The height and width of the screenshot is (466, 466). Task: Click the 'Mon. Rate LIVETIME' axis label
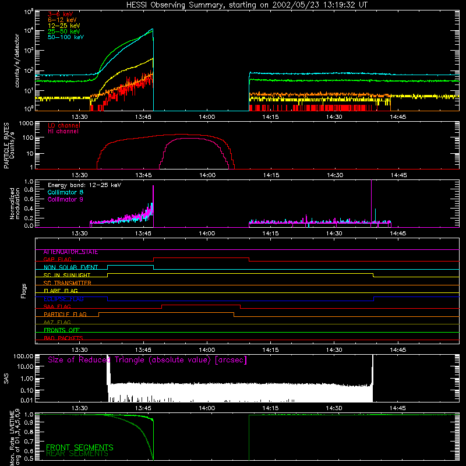click(12, 437)
